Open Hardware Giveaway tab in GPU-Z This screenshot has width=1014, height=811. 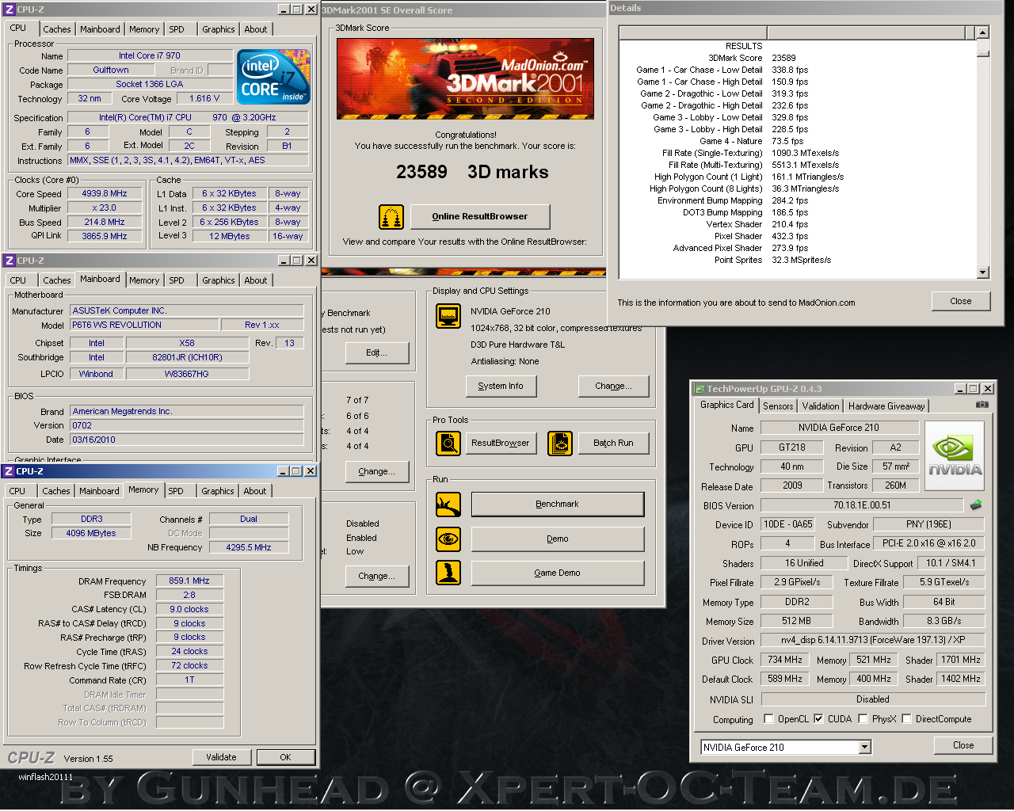(886, 406)
